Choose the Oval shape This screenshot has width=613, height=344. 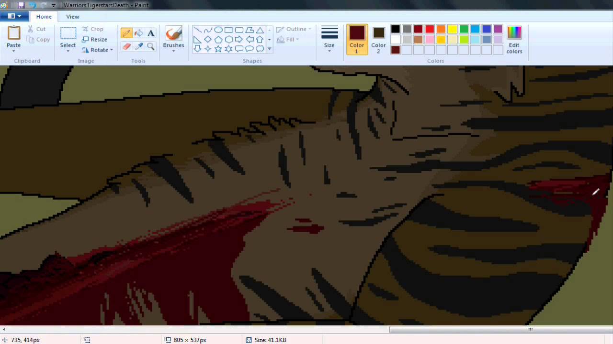click(218, 30)
